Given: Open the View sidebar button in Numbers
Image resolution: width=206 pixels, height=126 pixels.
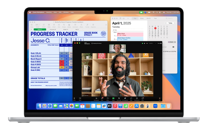Looking at the screenshot, I should click(x=32, y=26).
